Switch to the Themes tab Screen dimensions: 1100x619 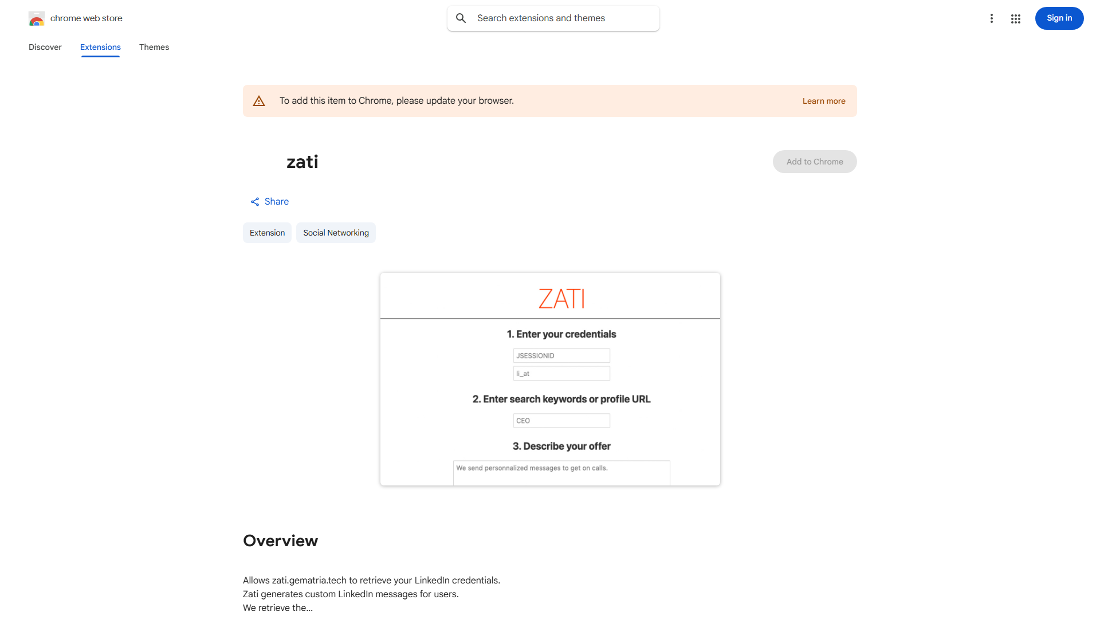pos(154,47)
